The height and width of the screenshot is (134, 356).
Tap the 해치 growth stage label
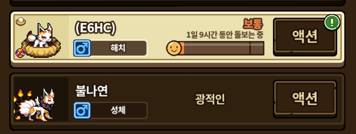tap(118, 48)
